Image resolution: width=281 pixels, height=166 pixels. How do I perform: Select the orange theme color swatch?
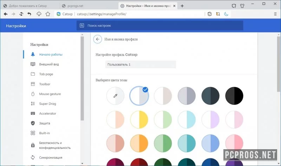click(139, 143)
